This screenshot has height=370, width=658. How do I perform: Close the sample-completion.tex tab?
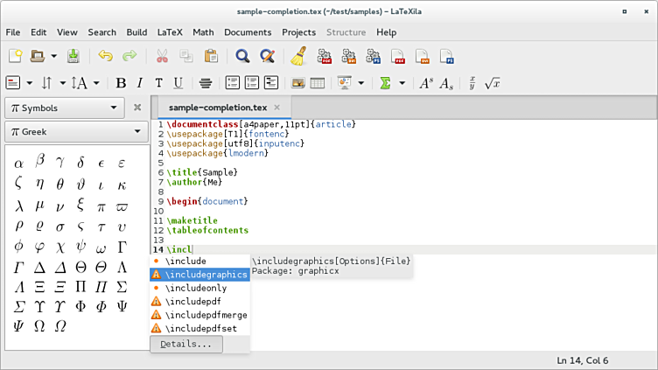277,108
